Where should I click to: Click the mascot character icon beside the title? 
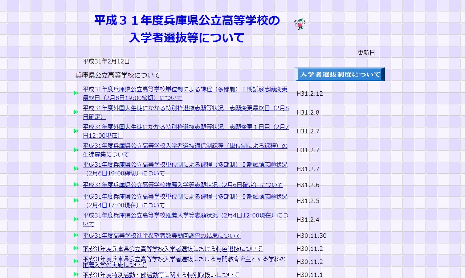coord(300,23)
